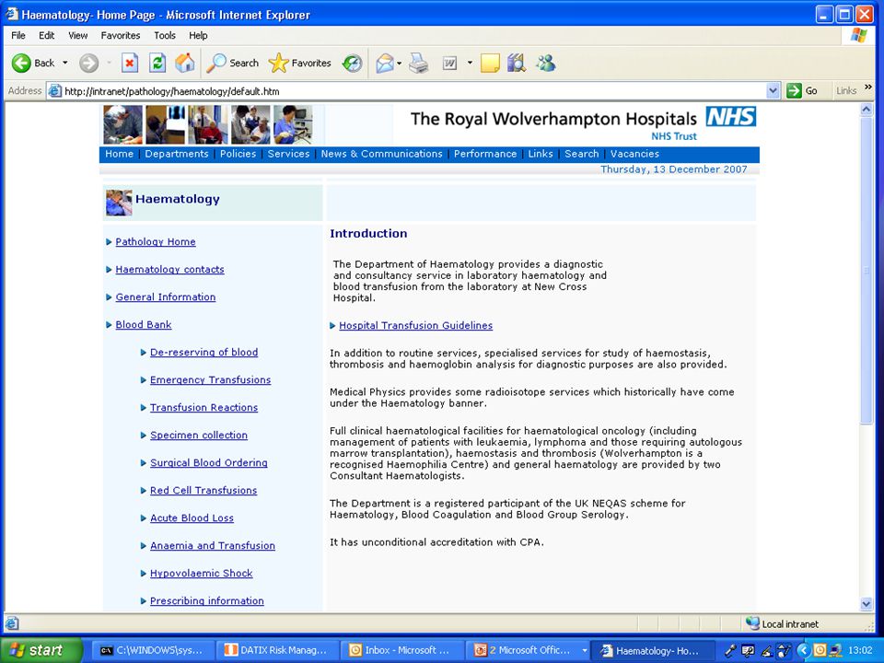Open the Edit button dropdown arrow
Screen dimensions: 884x663
pos(470,64)
